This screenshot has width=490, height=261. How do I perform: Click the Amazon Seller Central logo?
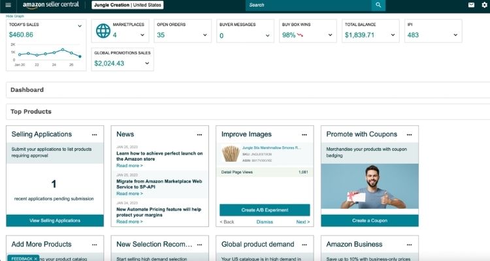pyautogui.click(x=50, y=5)
